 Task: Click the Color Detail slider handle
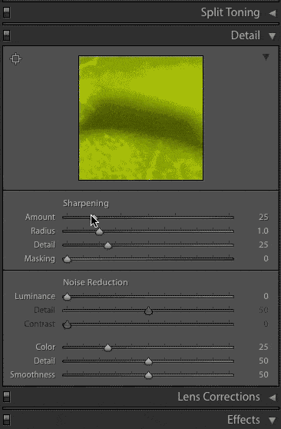[148, 361]
